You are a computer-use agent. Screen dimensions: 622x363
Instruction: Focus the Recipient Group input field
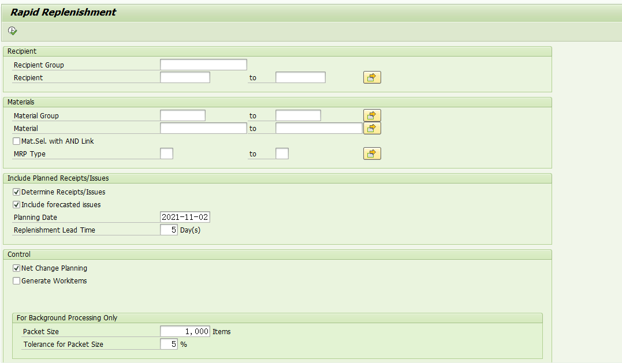203,65
